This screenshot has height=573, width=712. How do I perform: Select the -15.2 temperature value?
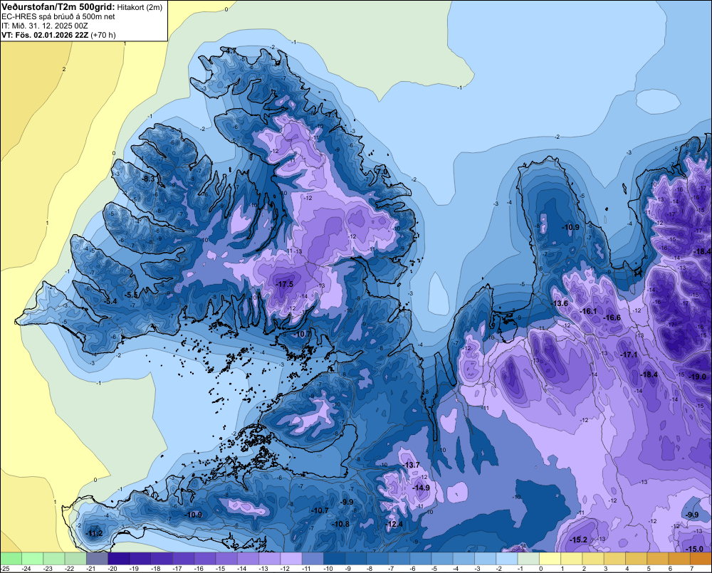(578, 540)
